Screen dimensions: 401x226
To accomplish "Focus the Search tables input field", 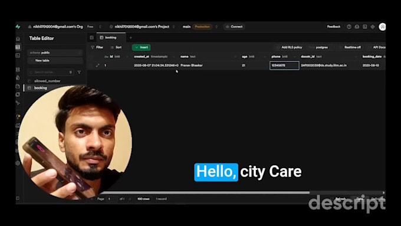I will pyautogui.click(x=51, y=73).
